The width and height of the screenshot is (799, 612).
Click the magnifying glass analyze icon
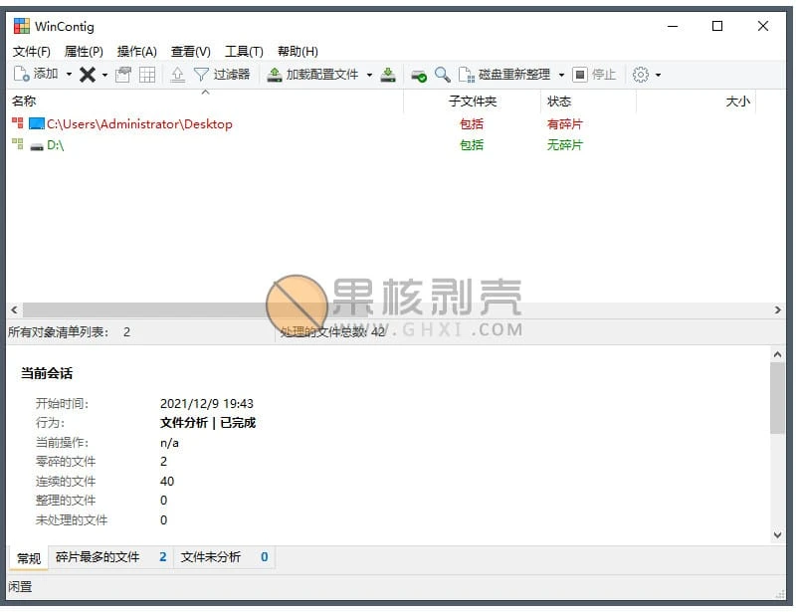[443, 75]
